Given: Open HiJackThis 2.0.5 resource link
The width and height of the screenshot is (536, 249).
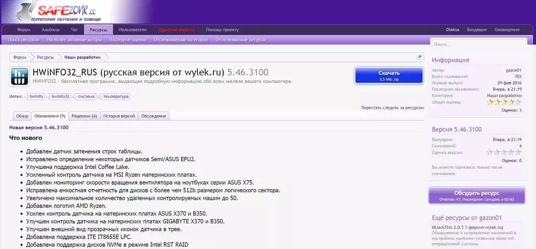Looking at the screenshot, I should (x=467, y=228).
